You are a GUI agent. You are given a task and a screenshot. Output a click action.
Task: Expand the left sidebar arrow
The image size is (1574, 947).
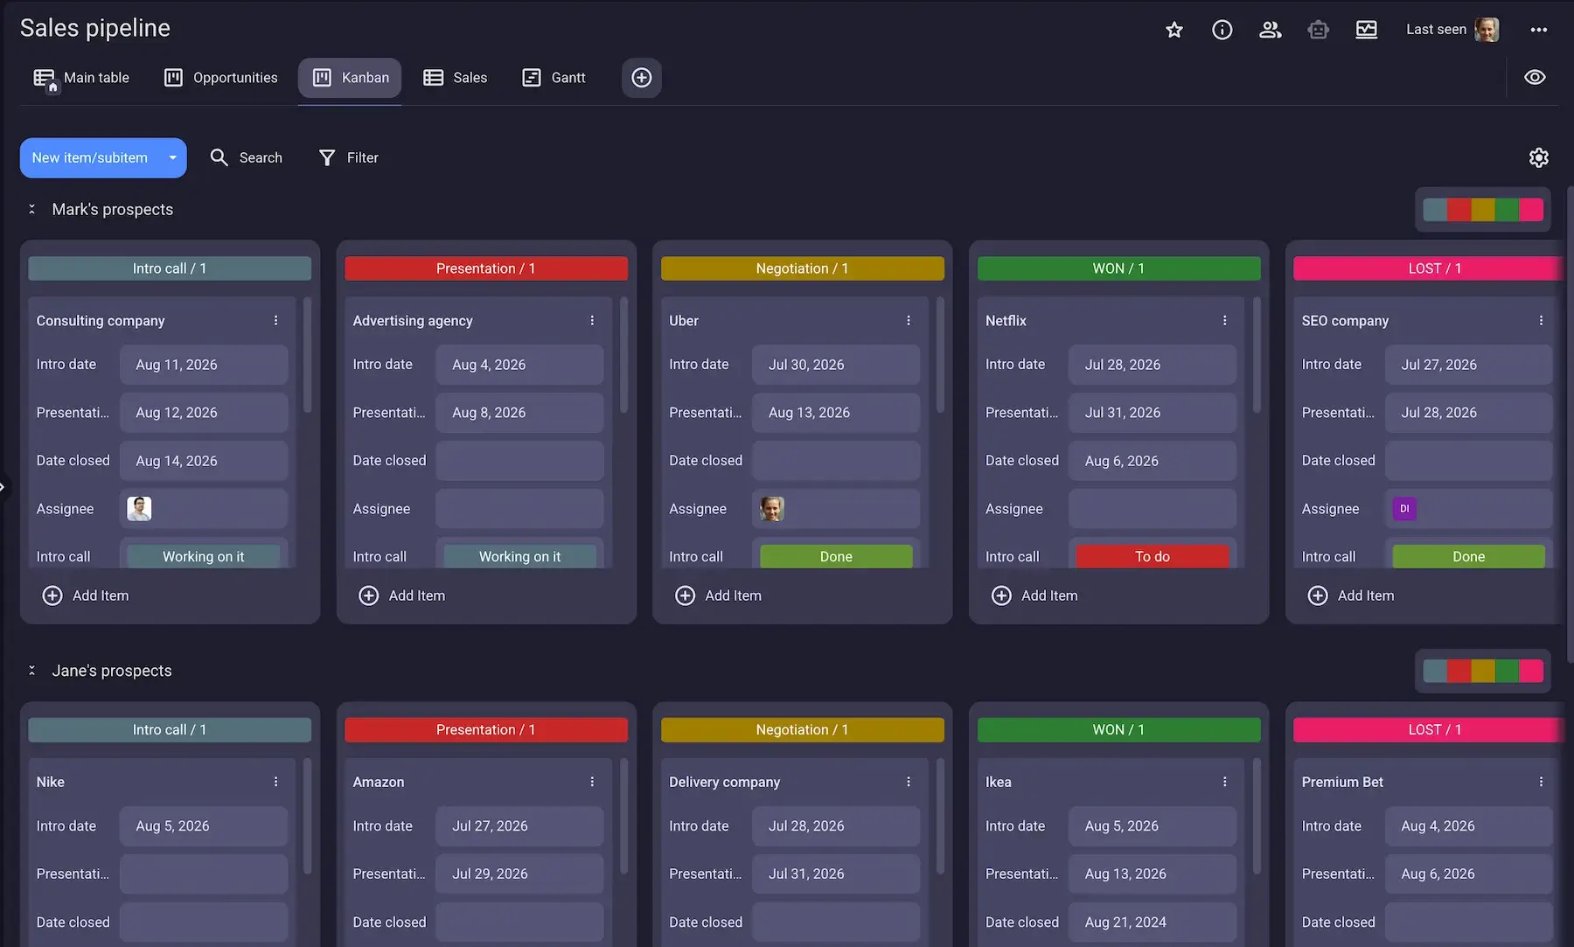(3, 487)
